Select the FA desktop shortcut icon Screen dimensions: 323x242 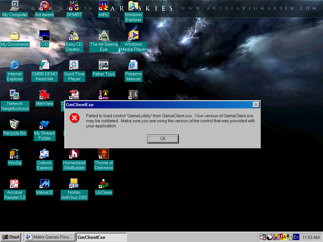pyautogui.click(x=133, y=95)
